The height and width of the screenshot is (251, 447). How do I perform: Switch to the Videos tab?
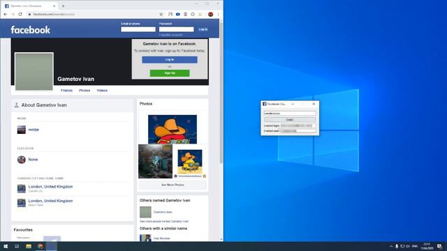coord(102,91)
